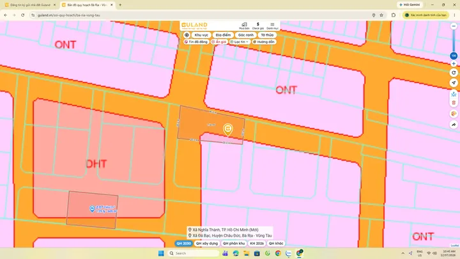Open the Mua bán house icon
The image size is (460, 259).
244,26
